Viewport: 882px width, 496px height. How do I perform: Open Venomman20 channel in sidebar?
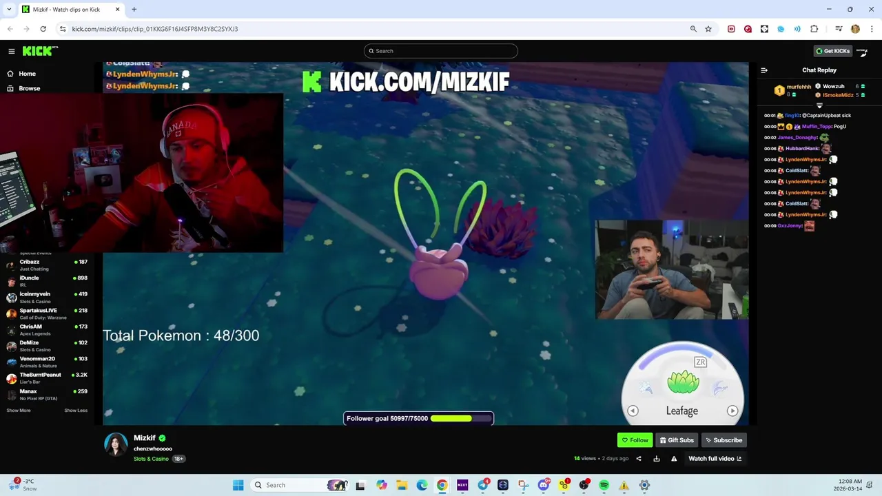pyautogui.click(x=47, y=362)
